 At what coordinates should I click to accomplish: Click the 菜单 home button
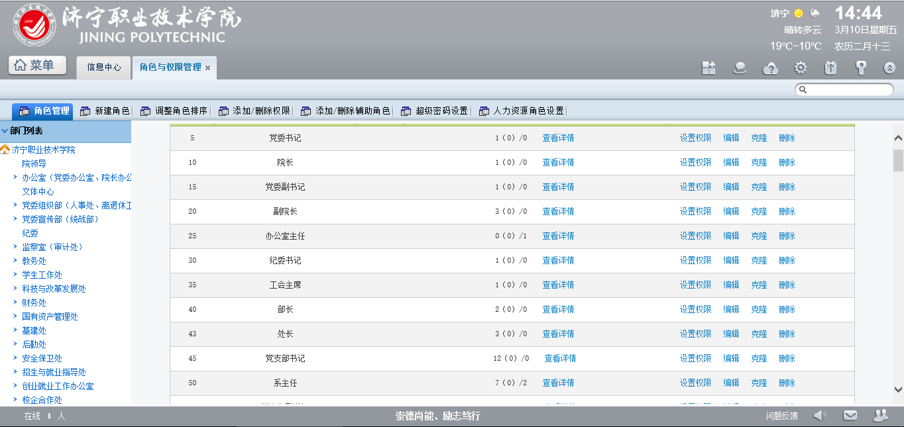(x=39, y=65)
